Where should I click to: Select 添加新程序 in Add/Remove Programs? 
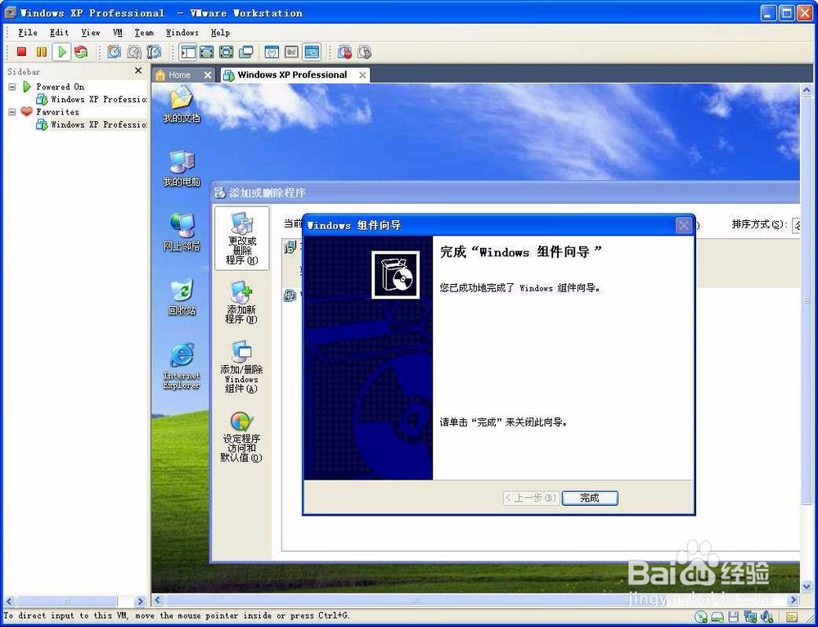241,302
